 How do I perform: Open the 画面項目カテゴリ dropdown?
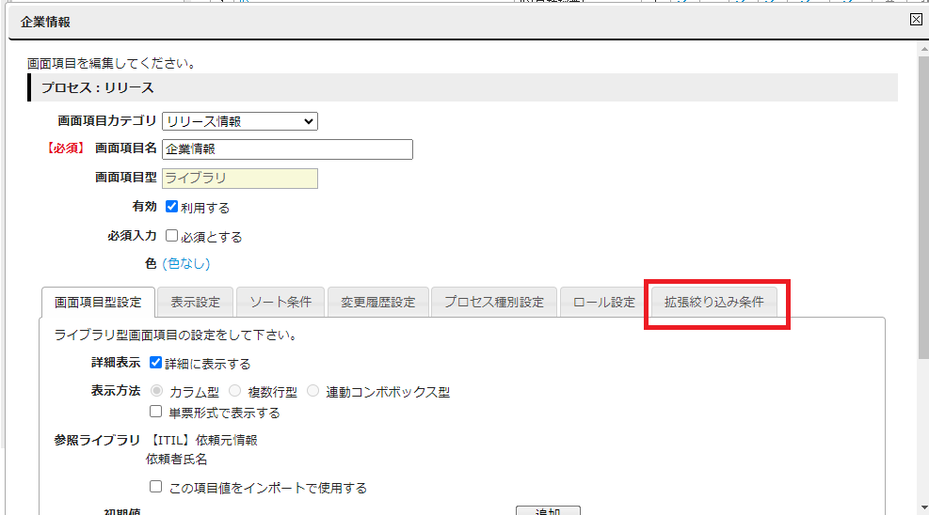coord(240,121)
